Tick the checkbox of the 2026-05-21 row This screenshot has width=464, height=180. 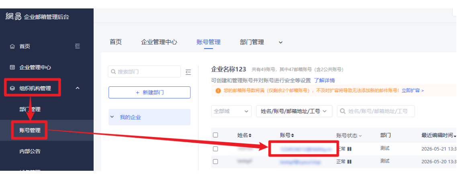click(x=215, y=149)
